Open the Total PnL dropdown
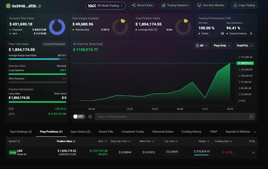 pos(244,46)
